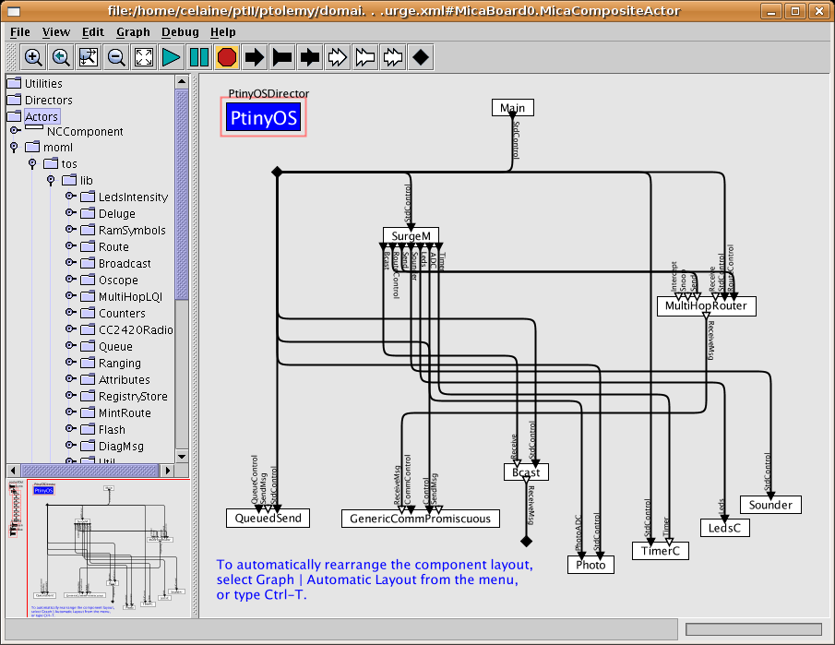Click the Full Screen toolbar icon

pyautogui.click(x=144, y=57)
